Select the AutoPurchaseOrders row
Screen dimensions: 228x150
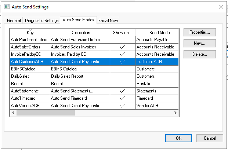29,40
